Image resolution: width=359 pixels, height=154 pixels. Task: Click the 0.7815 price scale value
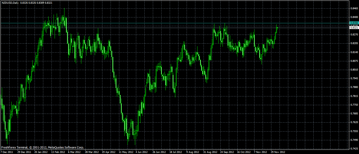coord(354,96)
